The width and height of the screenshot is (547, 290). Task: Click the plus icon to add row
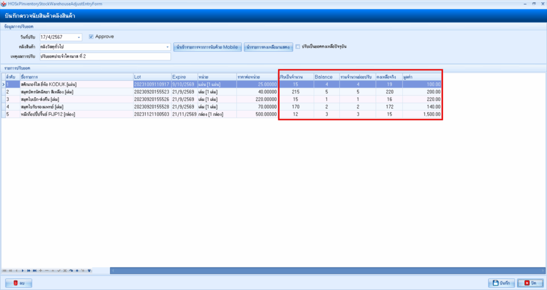(41, 270)
